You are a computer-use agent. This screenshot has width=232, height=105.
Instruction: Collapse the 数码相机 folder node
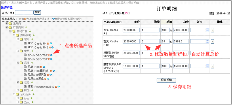pos(14,35)
